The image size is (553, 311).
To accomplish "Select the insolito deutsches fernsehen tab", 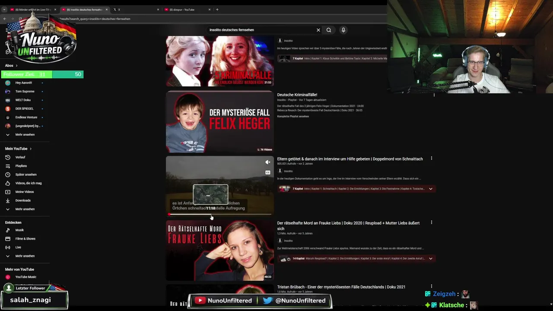I will pos(85,10).
